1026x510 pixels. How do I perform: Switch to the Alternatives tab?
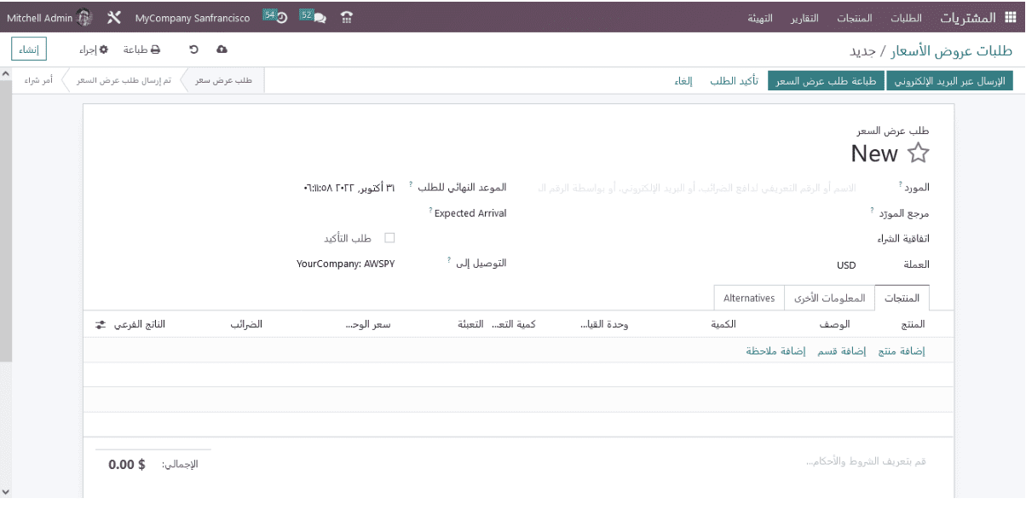(748, 298)
